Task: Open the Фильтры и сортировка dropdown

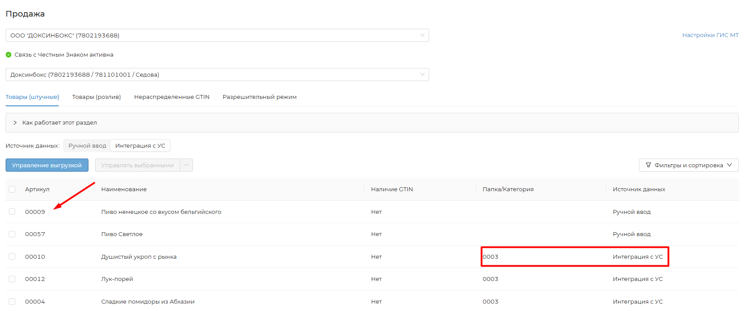Action: coord(688,165)
